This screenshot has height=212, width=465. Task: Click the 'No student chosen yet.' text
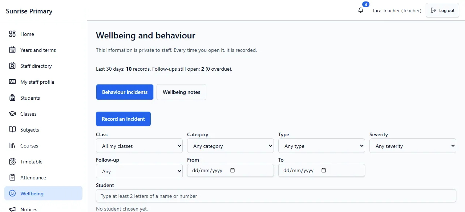click(122, 209)
